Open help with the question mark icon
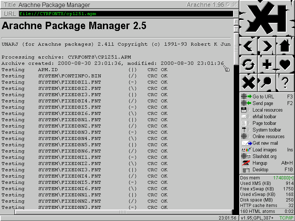Viewport: 295px width, 221px height. click(285, 83)
